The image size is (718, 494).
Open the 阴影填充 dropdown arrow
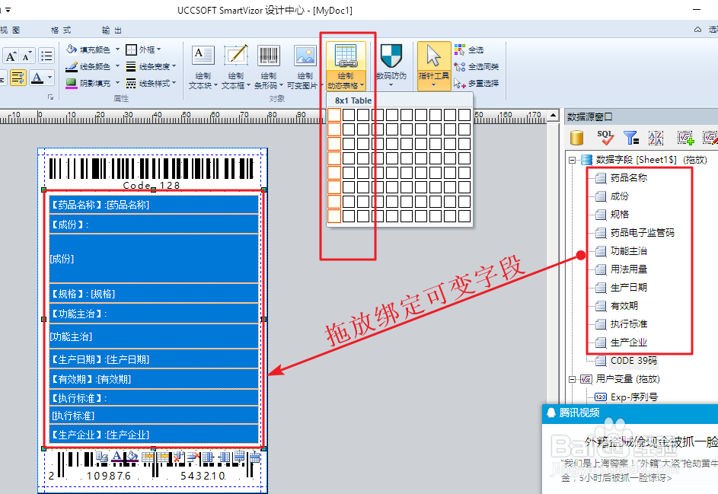point(117,83)
